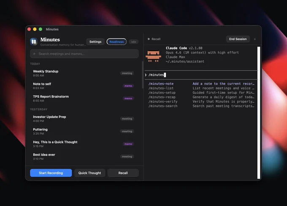Click the ~/.minutes/assistant path text
Viewport: 287px width, 206px height.
(185, 61)
